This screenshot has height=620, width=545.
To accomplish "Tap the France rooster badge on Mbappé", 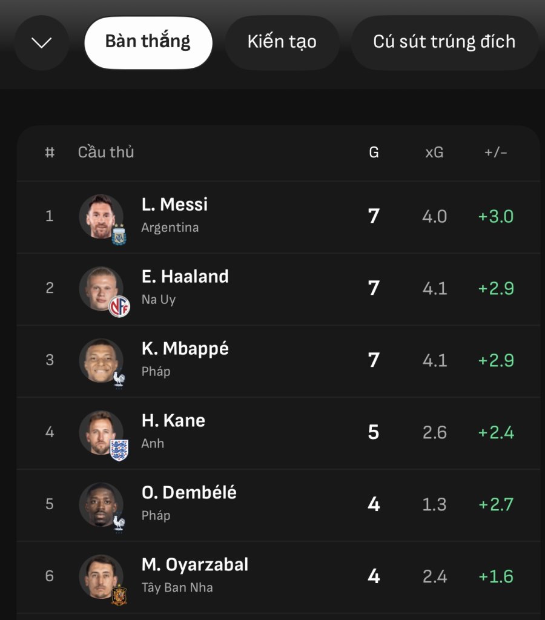I will coord(119,380).
